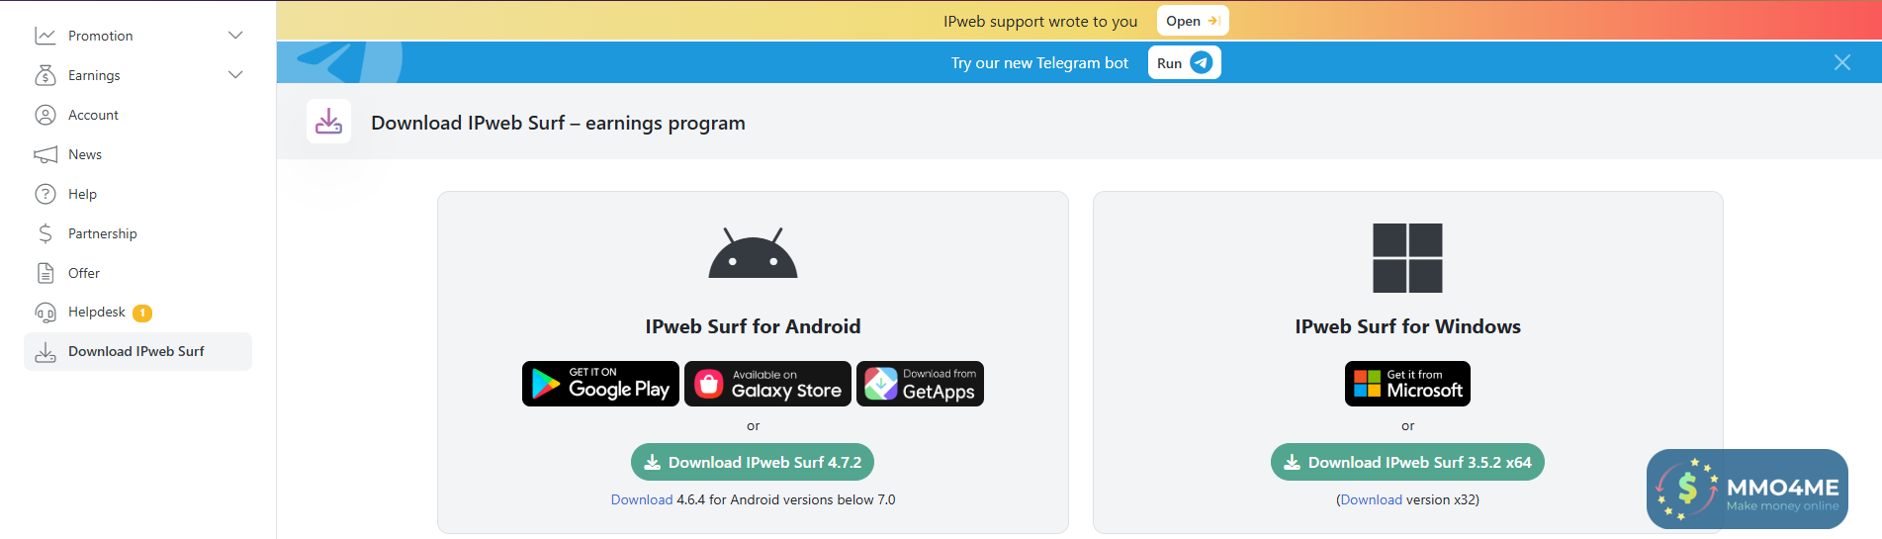The width and height of the screenshot is (1882, 539).
Task: Dismiss the Telegram bot banner
Action: coord(1841,62)
